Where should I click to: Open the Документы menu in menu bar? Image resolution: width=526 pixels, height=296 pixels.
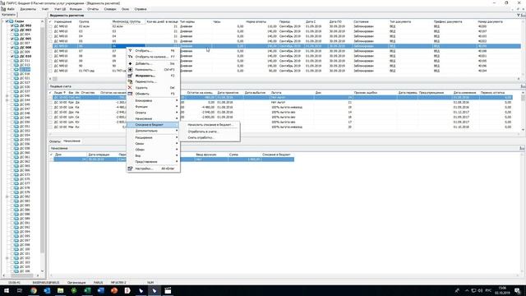pyautogui.click(x=28, y=9)
